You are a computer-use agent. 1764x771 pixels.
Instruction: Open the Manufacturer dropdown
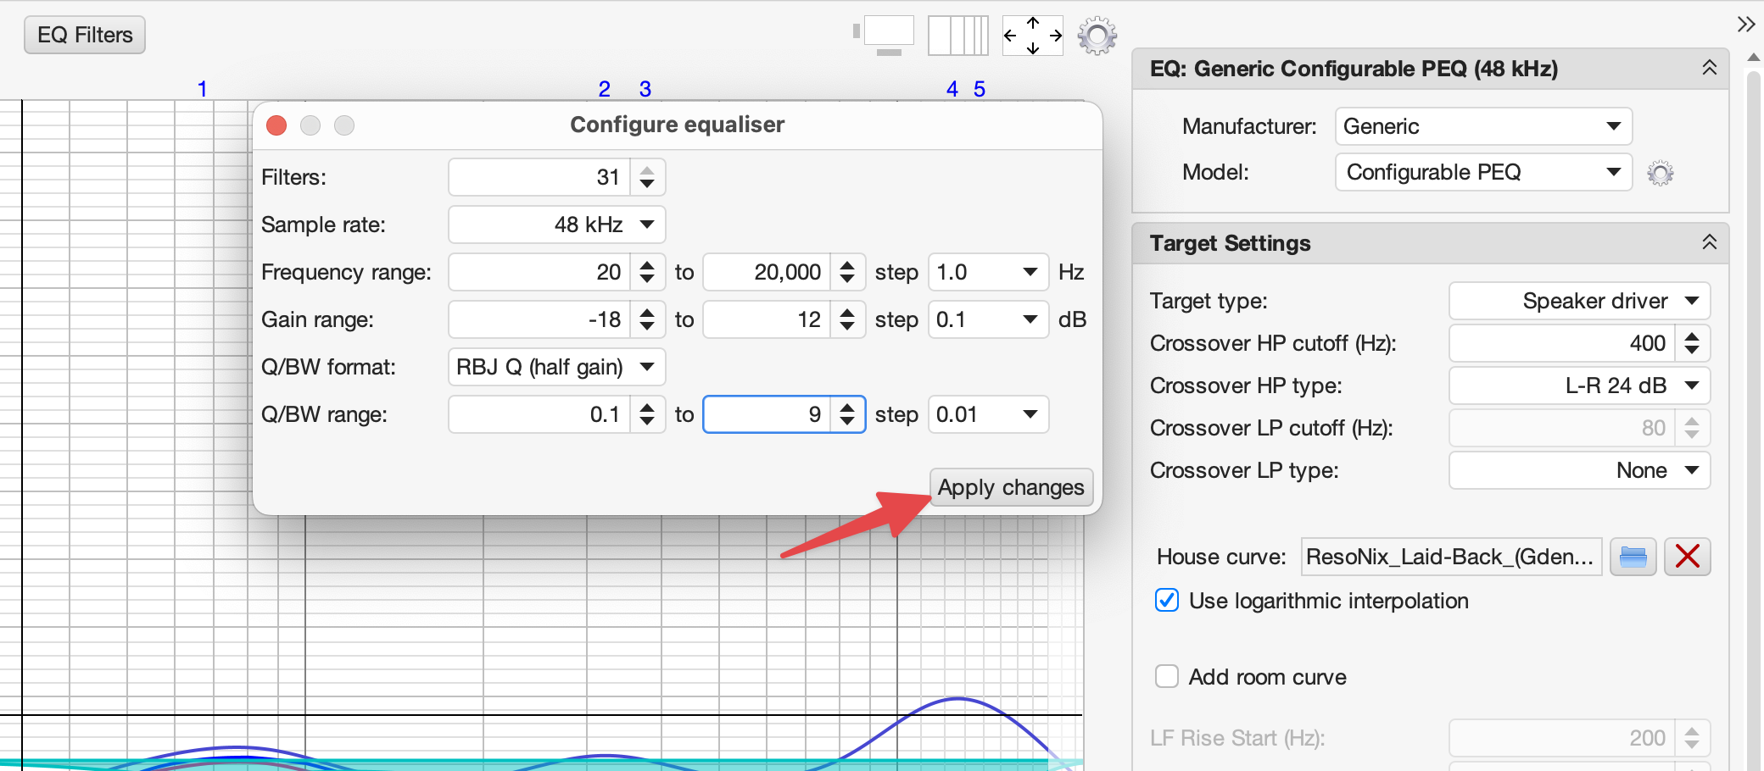[x=1482, y=126]
